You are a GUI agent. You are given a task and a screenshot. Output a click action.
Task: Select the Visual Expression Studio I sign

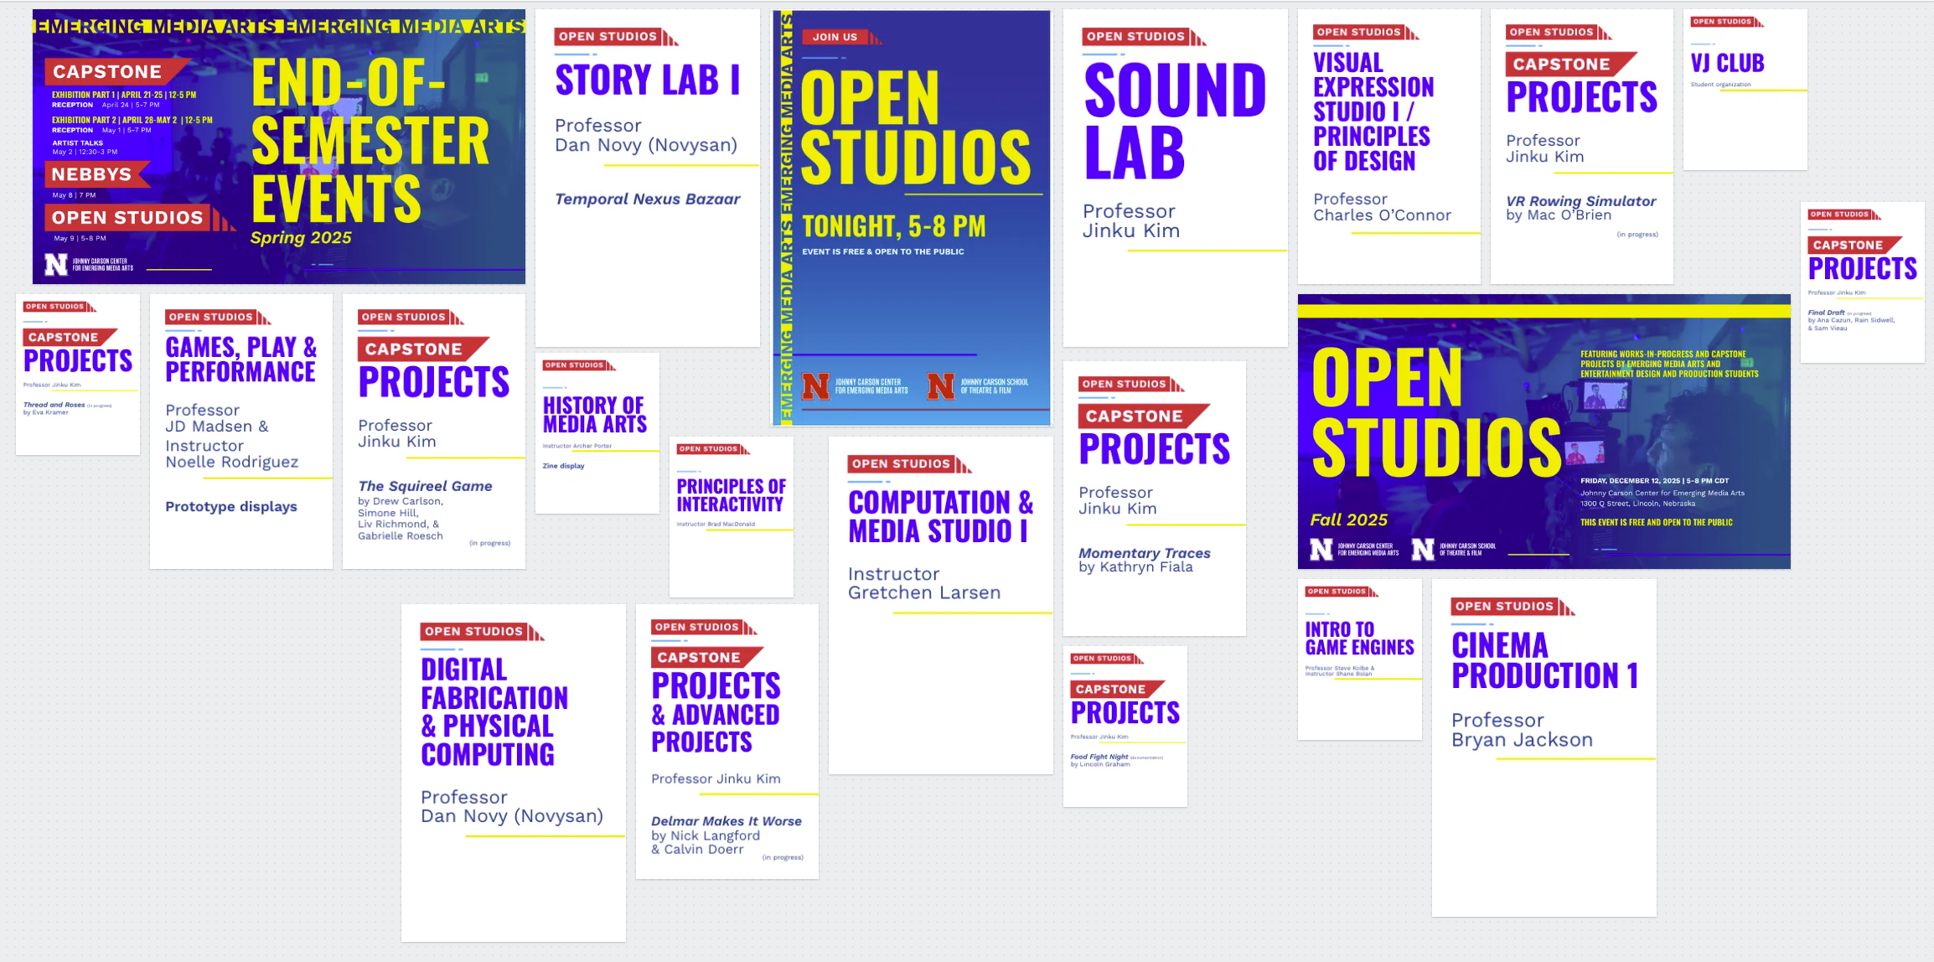1388,147
